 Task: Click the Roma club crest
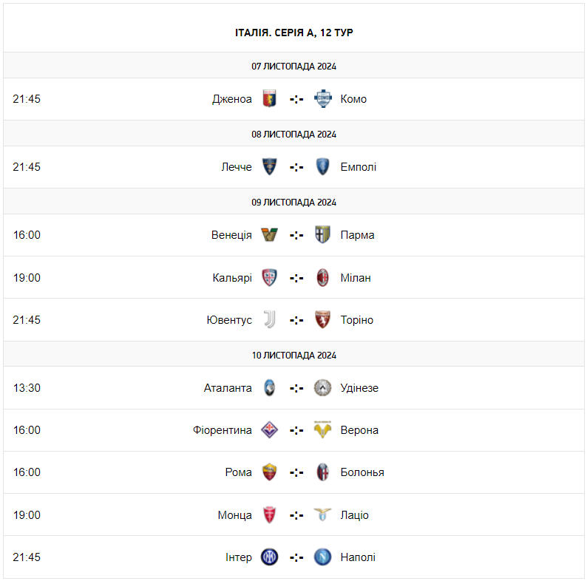(270, 472)
